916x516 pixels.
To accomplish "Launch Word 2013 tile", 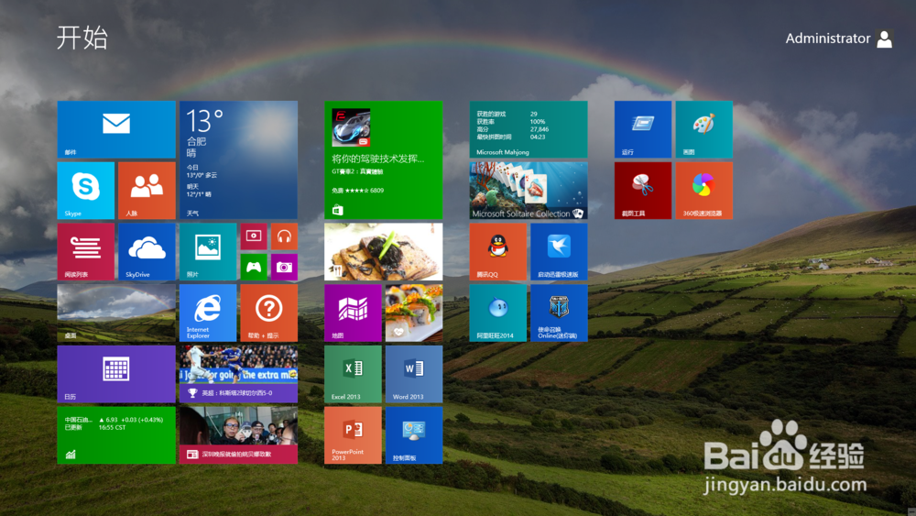I will point(414,374).
